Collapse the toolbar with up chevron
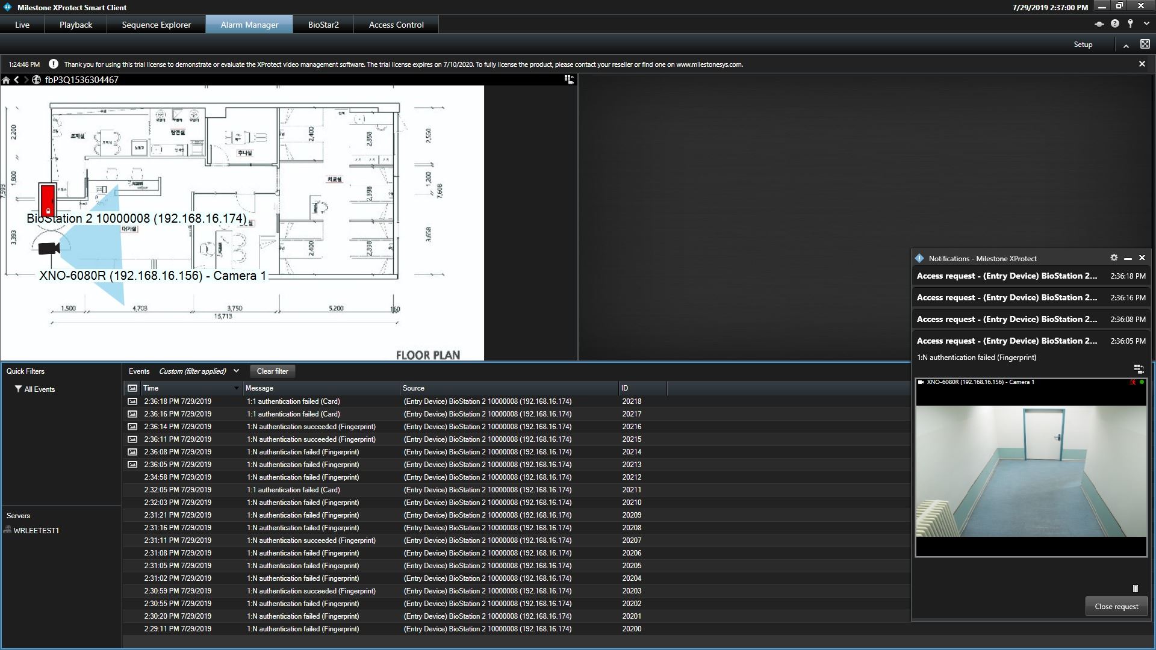This screenshot has height=650, width=1156. click(x=1126, y=45)
